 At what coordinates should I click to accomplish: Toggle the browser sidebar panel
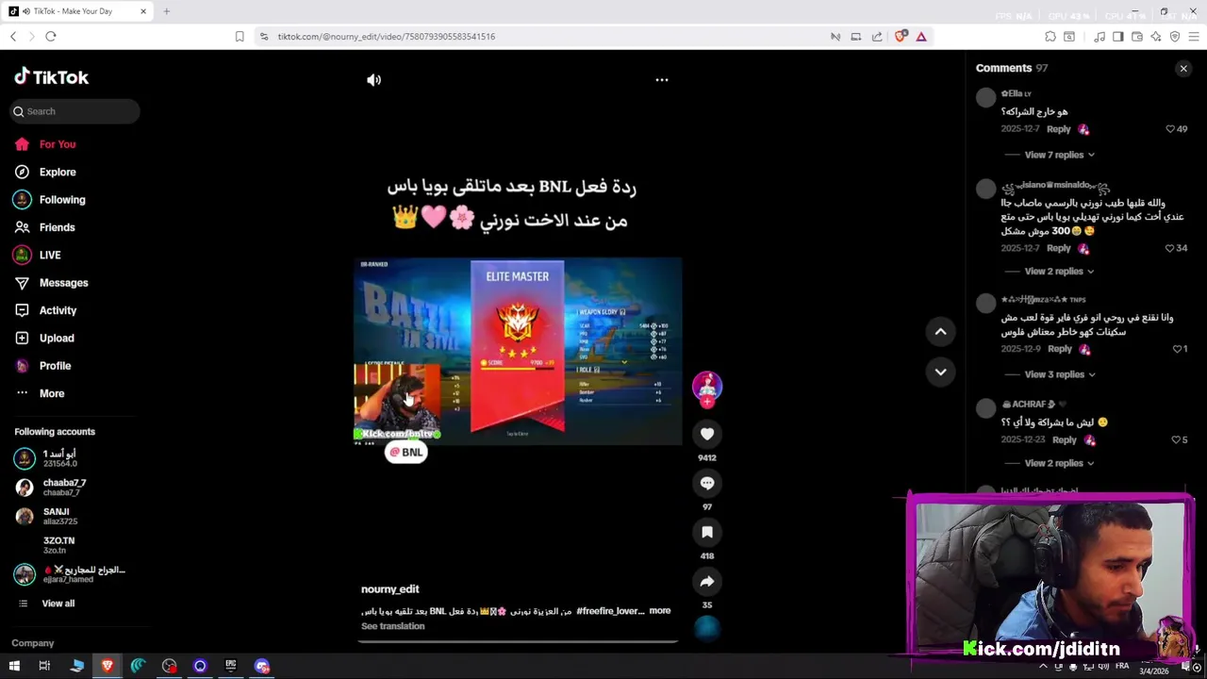pos(1118,37)
